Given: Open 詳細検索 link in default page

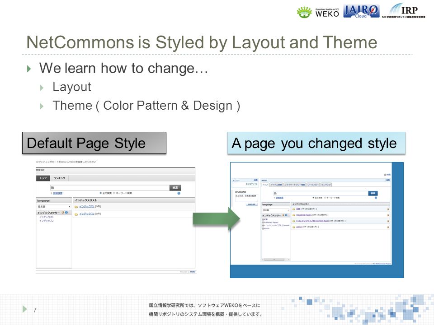Looking at the screenshot, I should point(58,193).
